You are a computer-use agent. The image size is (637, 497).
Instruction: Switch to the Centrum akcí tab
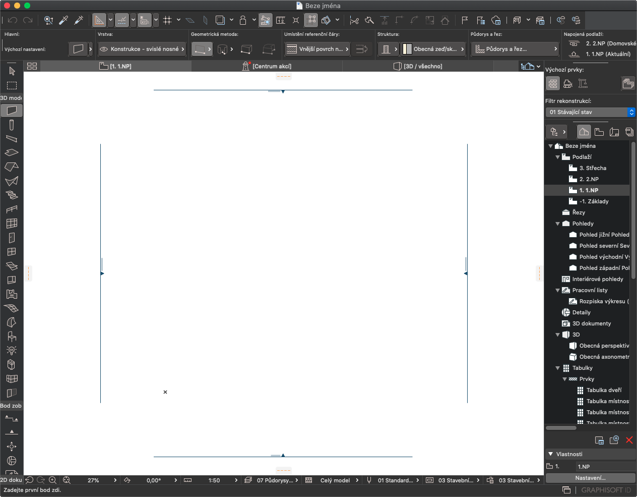coord(267,66)
